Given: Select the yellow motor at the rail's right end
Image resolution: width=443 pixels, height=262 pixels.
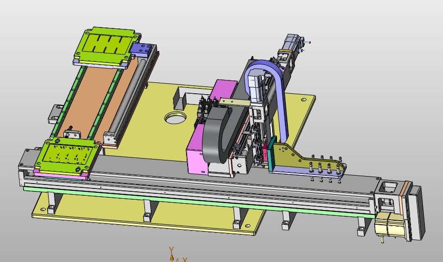Looking at the screenshot, I should (390, 224).
